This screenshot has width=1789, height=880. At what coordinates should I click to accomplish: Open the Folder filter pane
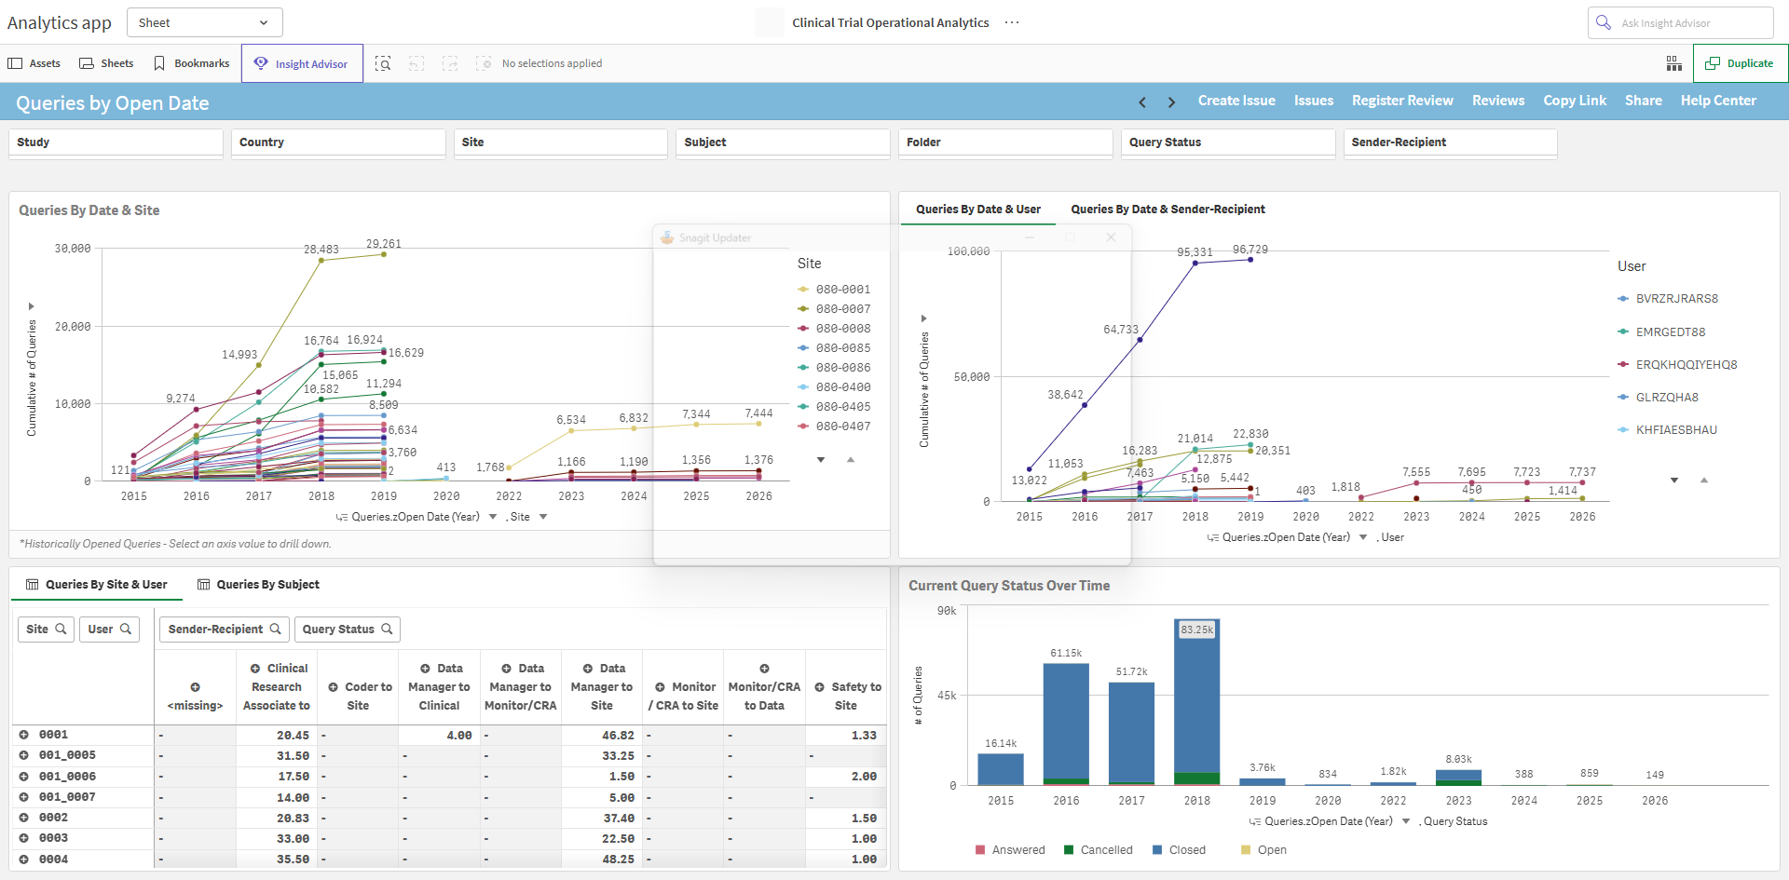1005,142
